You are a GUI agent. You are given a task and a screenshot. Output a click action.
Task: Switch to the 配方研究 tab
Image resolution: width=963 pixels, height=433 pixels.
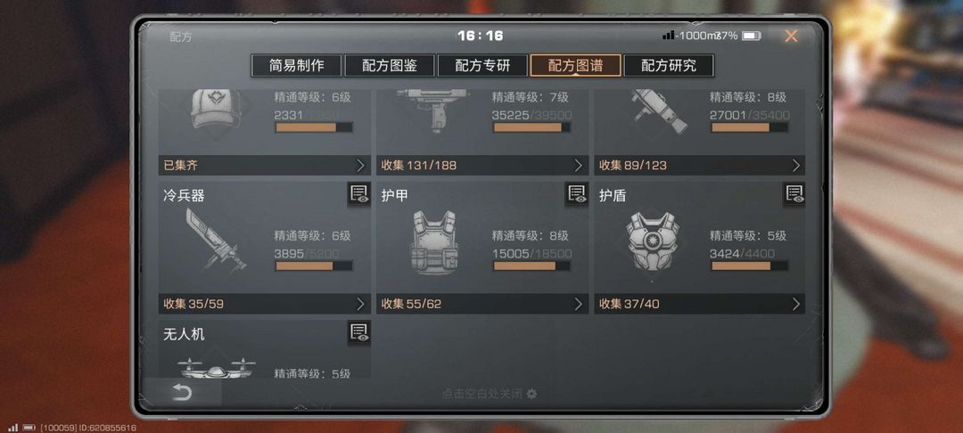coord(668,66)
